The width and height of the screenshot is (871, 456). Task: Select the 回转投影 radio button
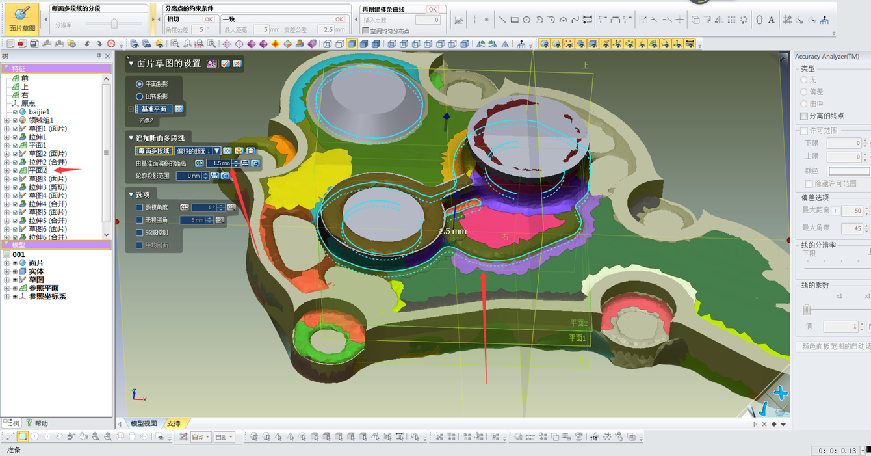click(x=139, y=96)
